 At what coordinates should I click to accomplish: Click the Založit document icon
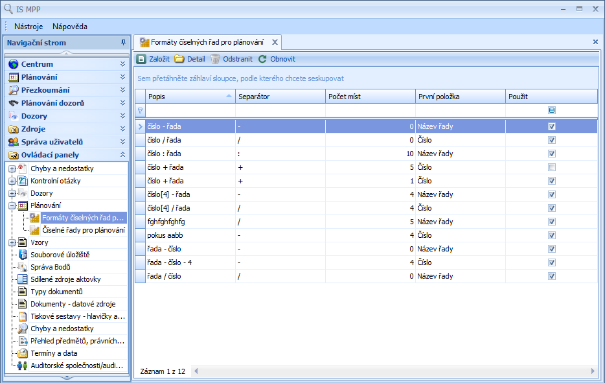[141, 59]
